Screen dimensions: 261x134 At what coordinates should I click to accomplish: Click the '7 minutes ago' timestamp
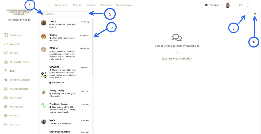click(84, 22)
